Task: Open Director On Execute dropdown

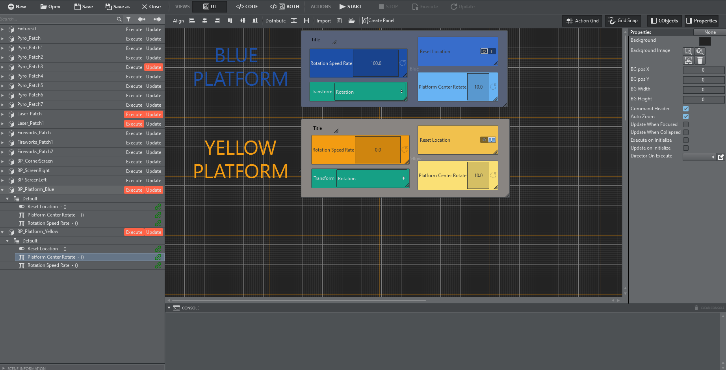Action: coord(699,157)
